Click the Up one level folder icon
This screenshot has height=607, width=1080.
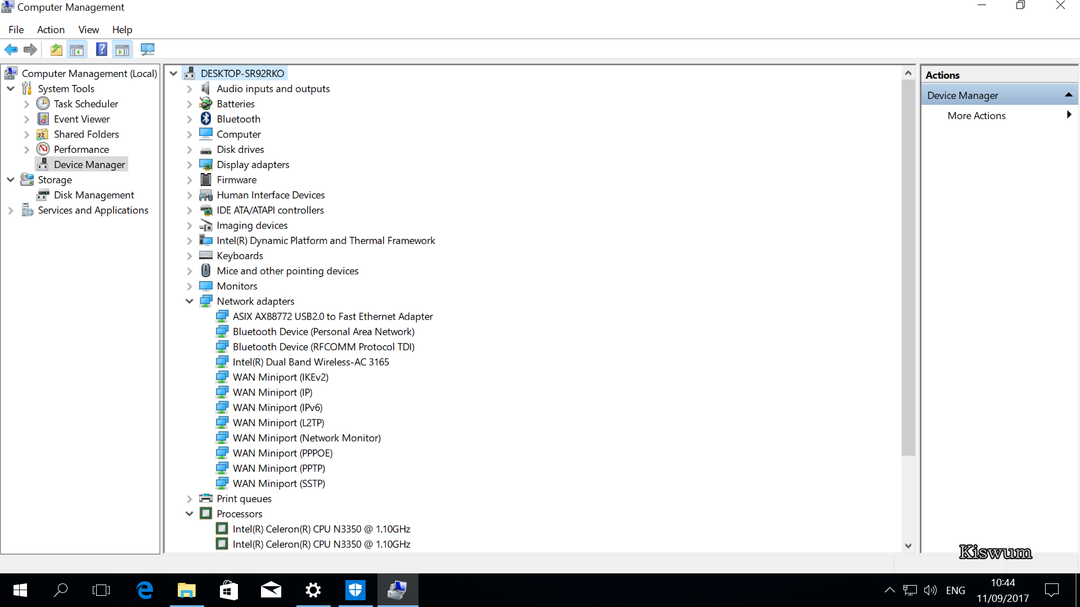click(x=56, y=49)
